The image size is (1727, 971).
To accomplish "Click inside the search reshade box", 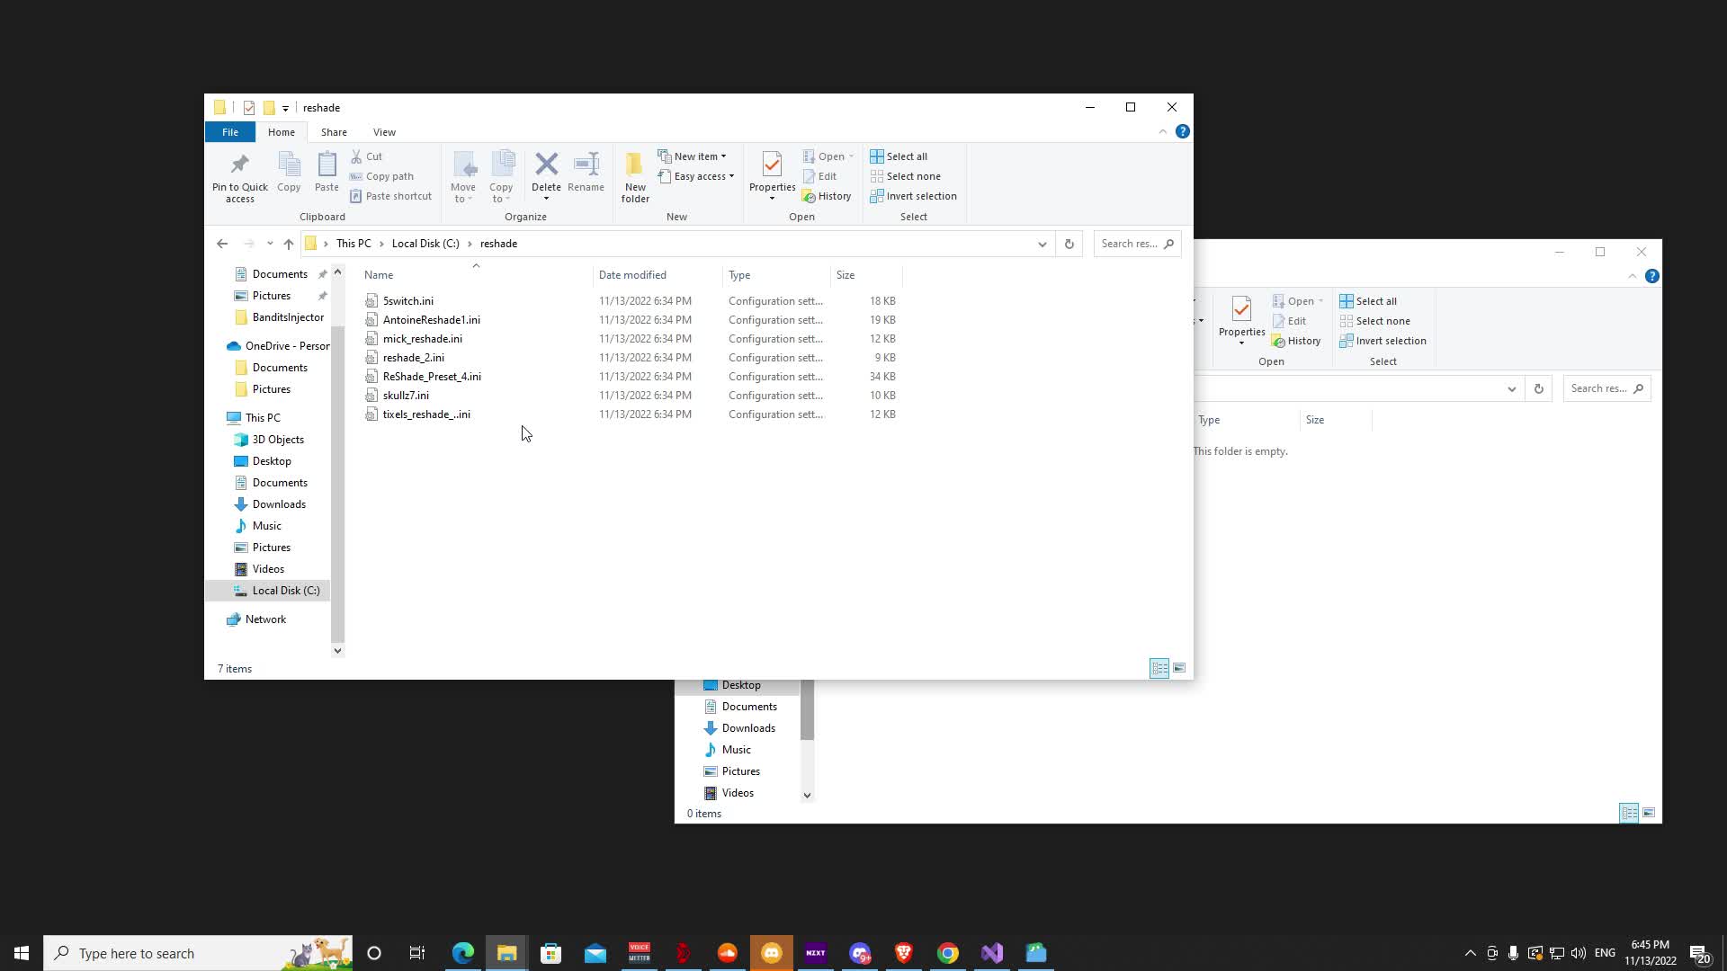I will coord(1133,244).
